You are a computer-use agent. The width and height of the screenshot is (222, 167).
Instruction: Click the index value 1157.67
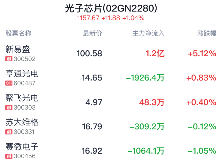[x=88, y=18]
